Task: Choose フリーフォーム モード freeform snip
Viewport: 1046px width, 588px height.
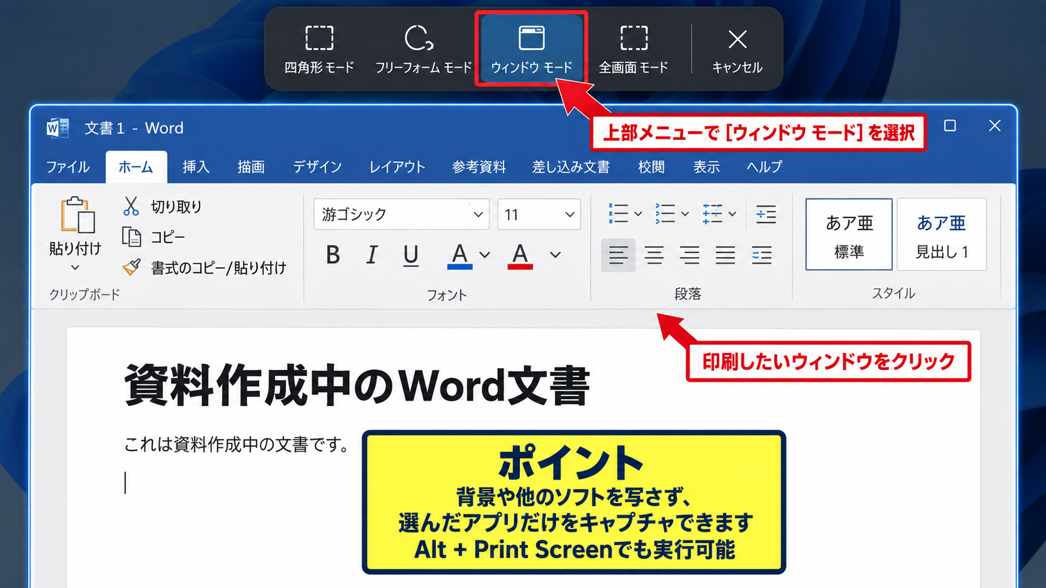Action: tap(423, 49)
